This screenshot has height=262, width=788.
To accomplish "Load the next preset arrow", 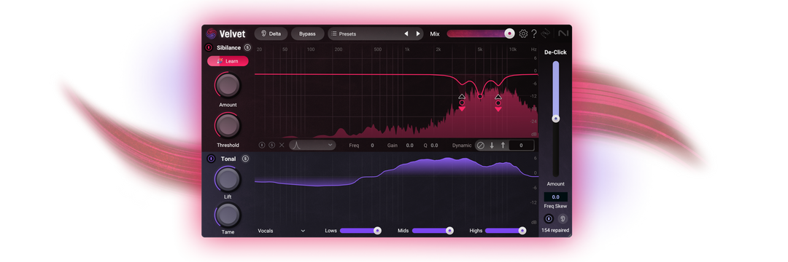I will coord(417,33).
